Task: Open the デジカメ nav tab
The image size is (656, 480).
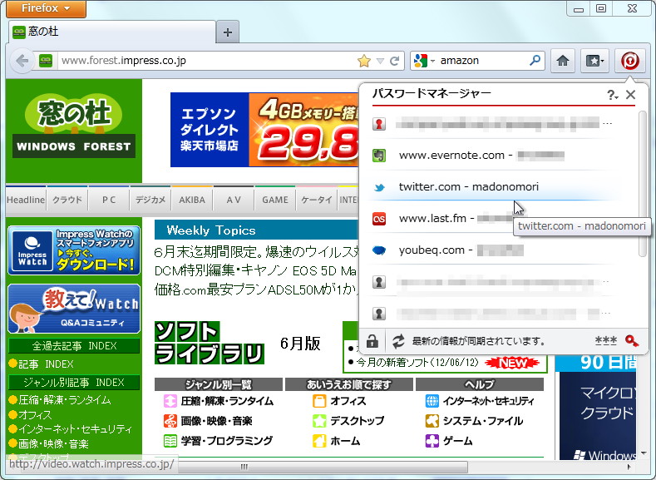Action: click(150, 200)
